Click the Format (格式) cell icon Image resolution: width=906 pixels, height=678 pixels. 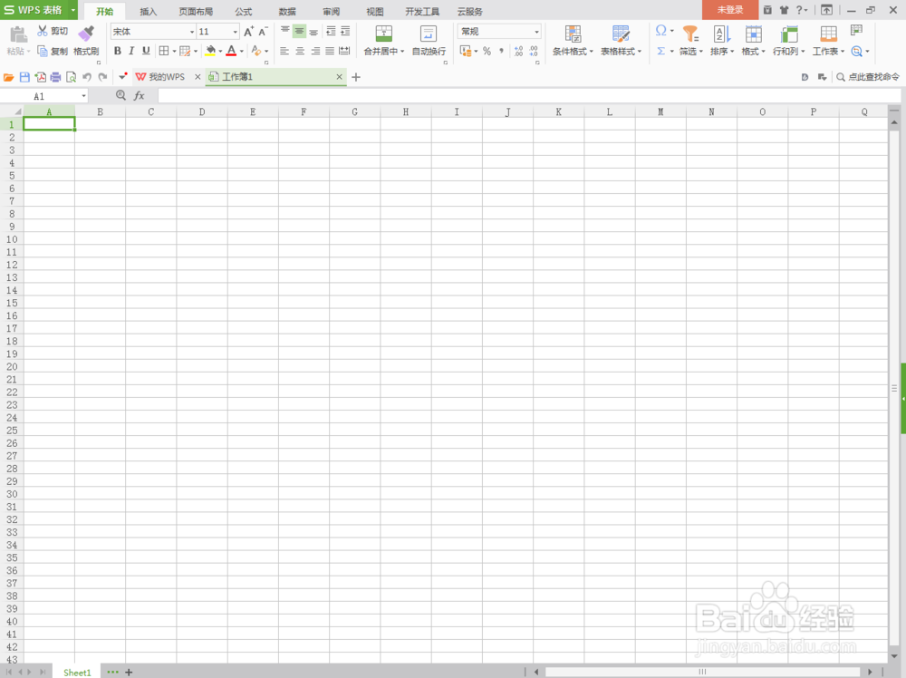753,34
